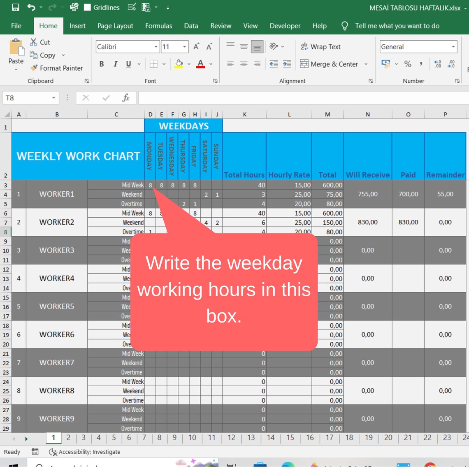Image resolution: width=469 pixels, height=469 pixels.
Task: Select sheet tab 5 at the bottom
Action: tap(114, 438)
